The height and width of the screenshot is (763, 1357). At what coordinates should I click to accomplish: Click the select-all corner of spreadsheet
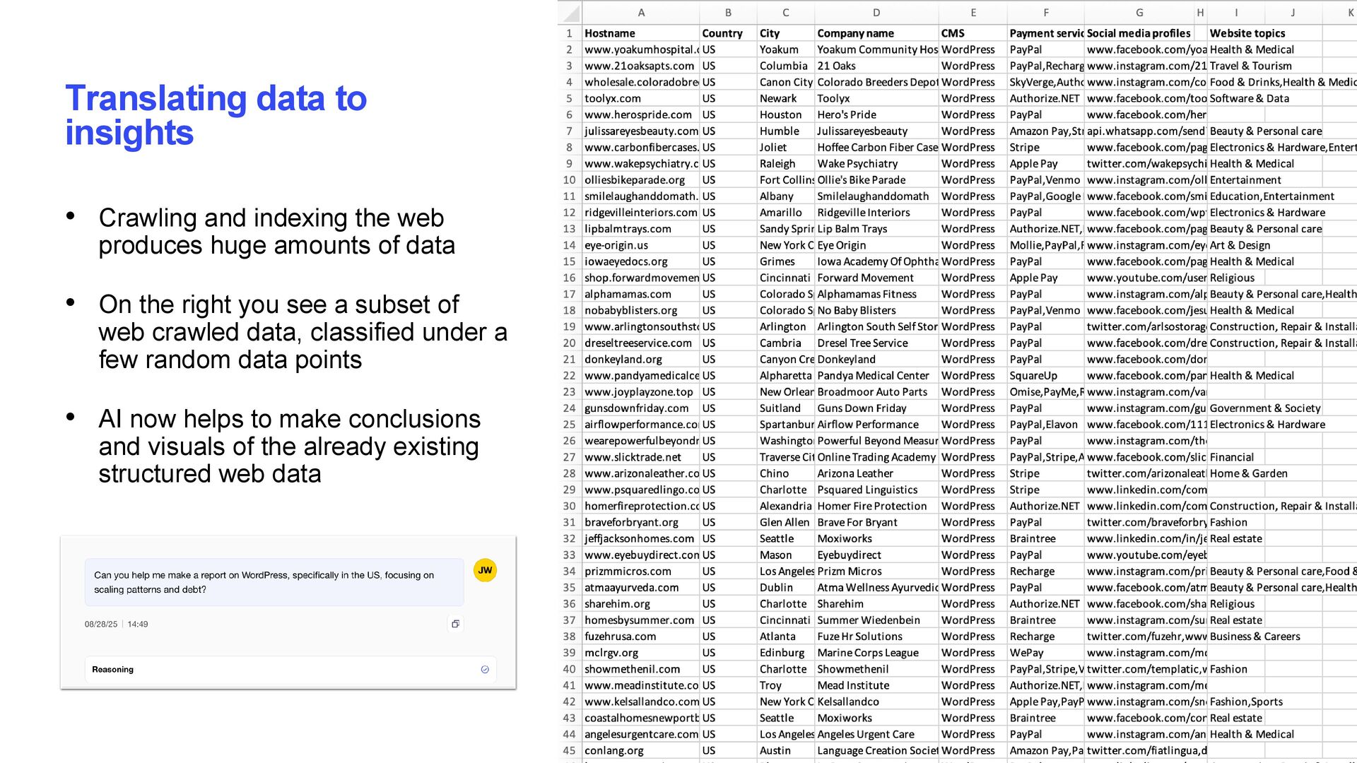point(571,13)
